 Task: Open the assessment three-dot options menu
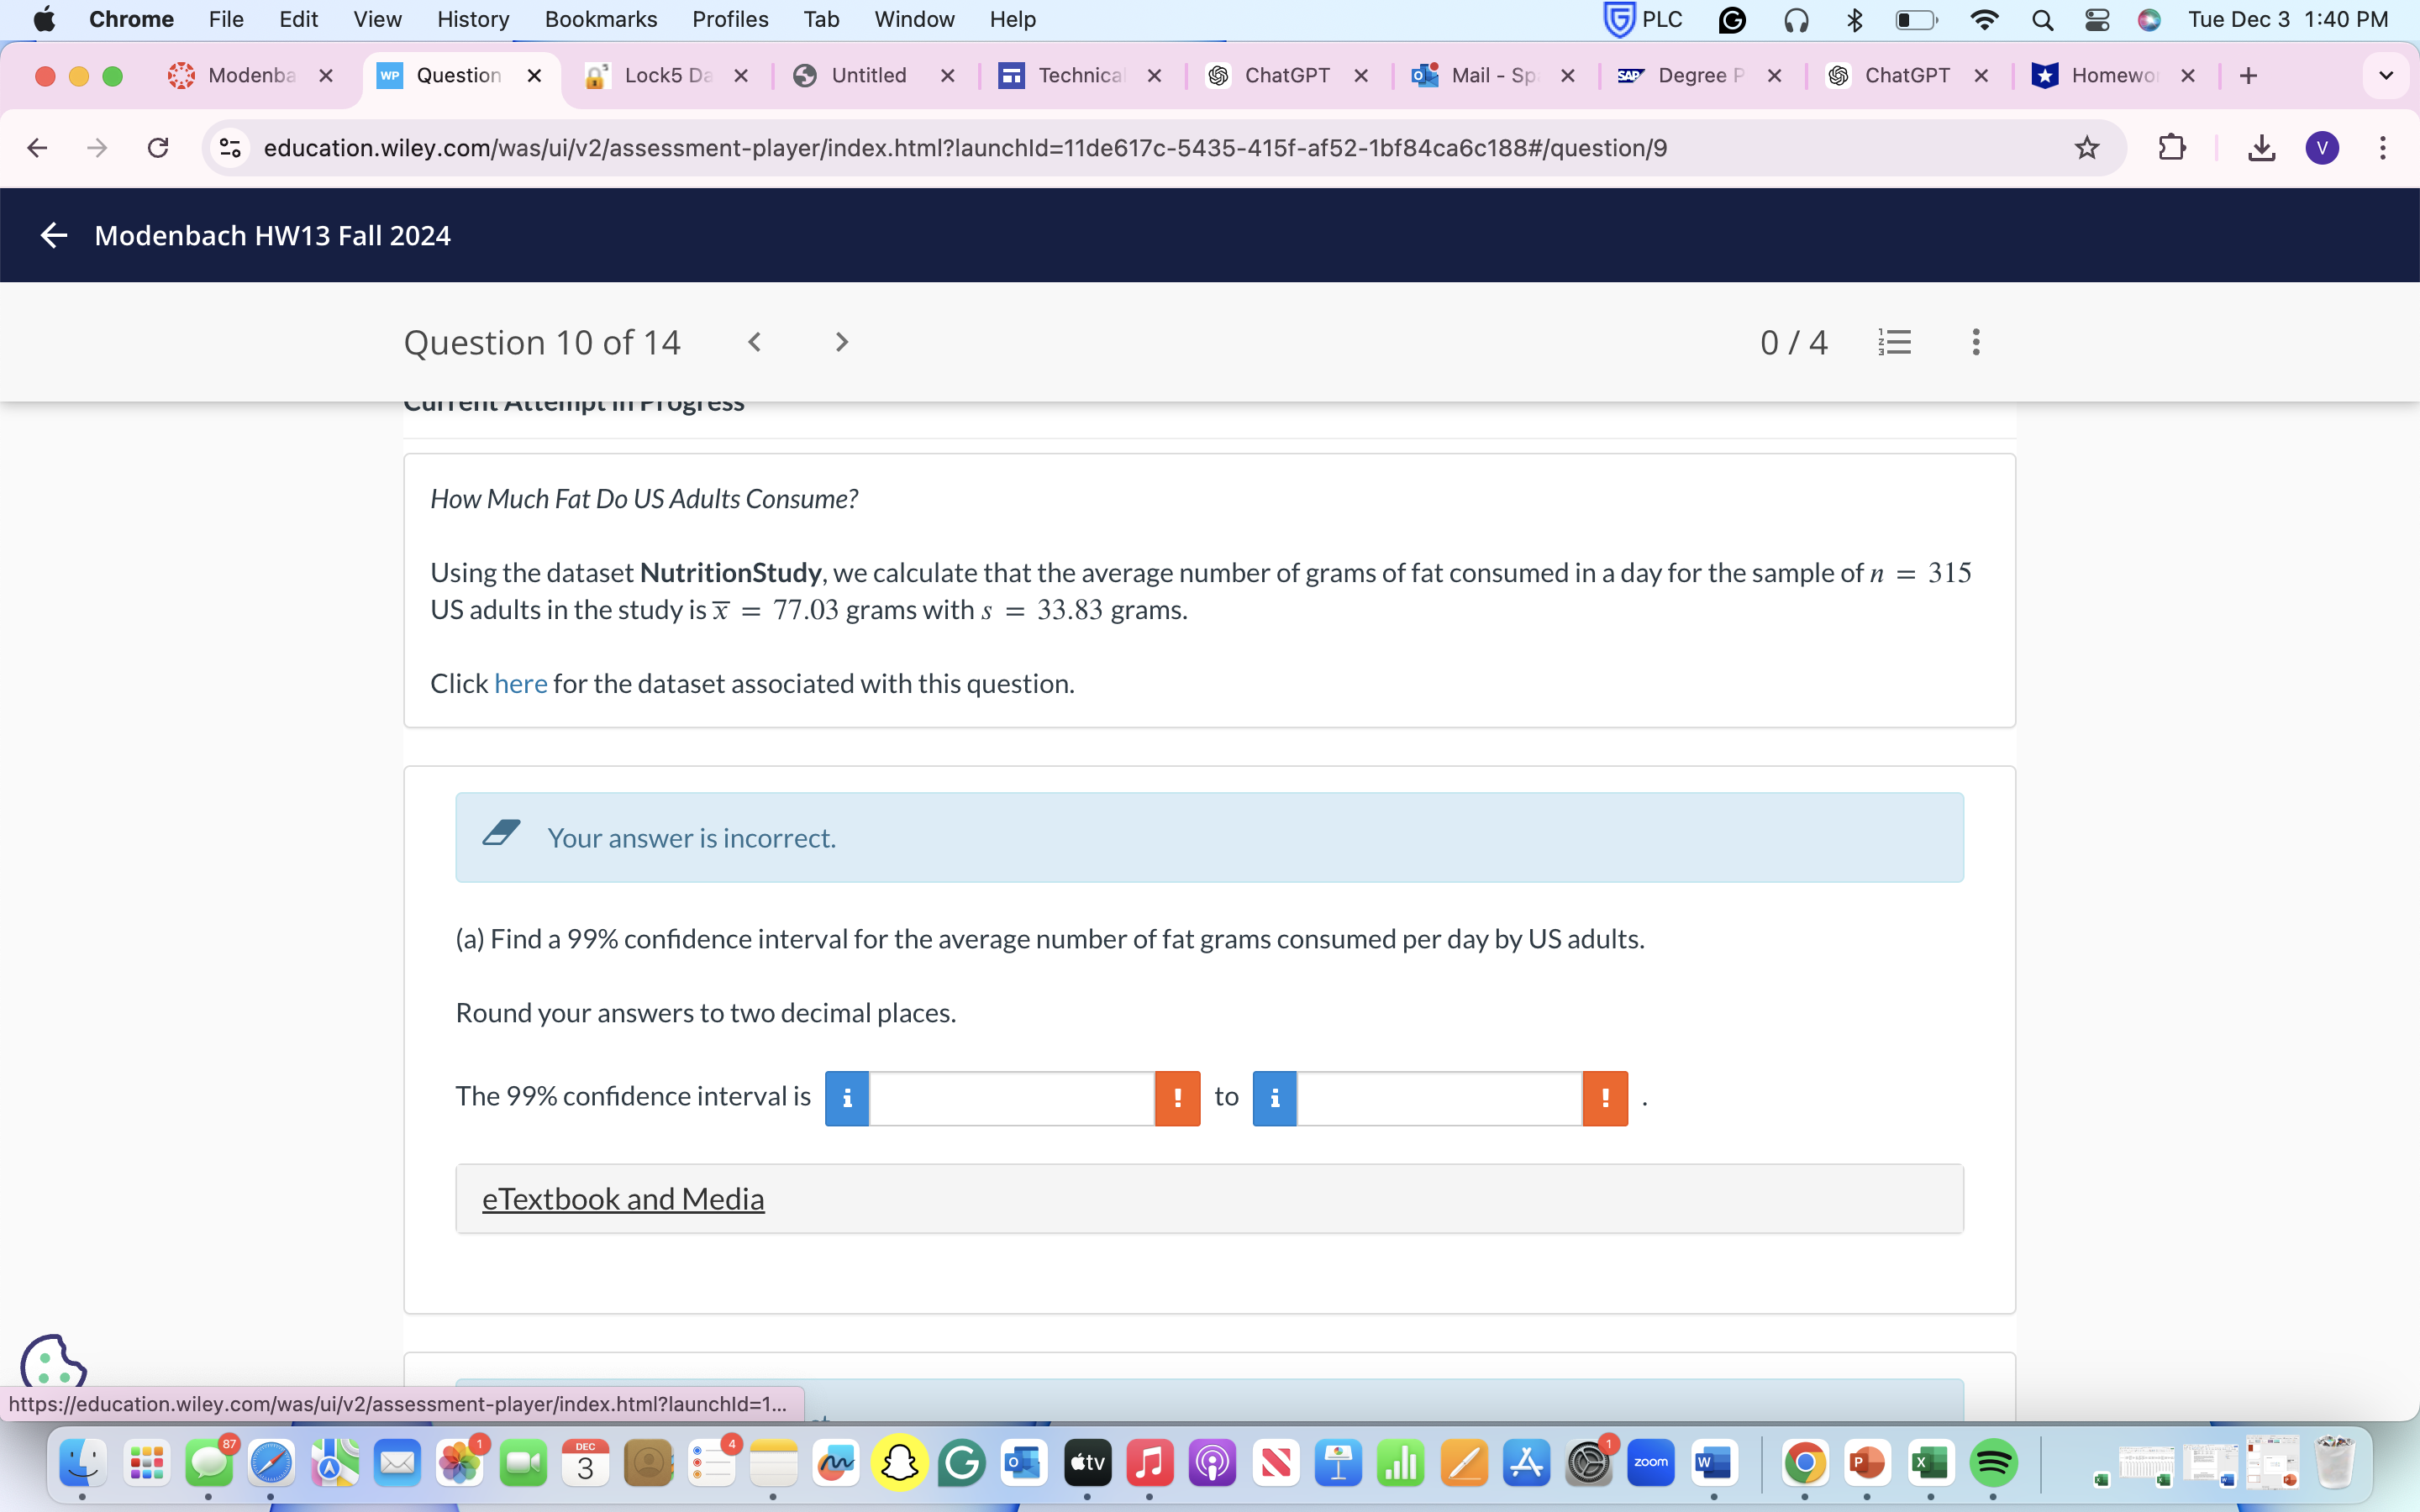1975,341
